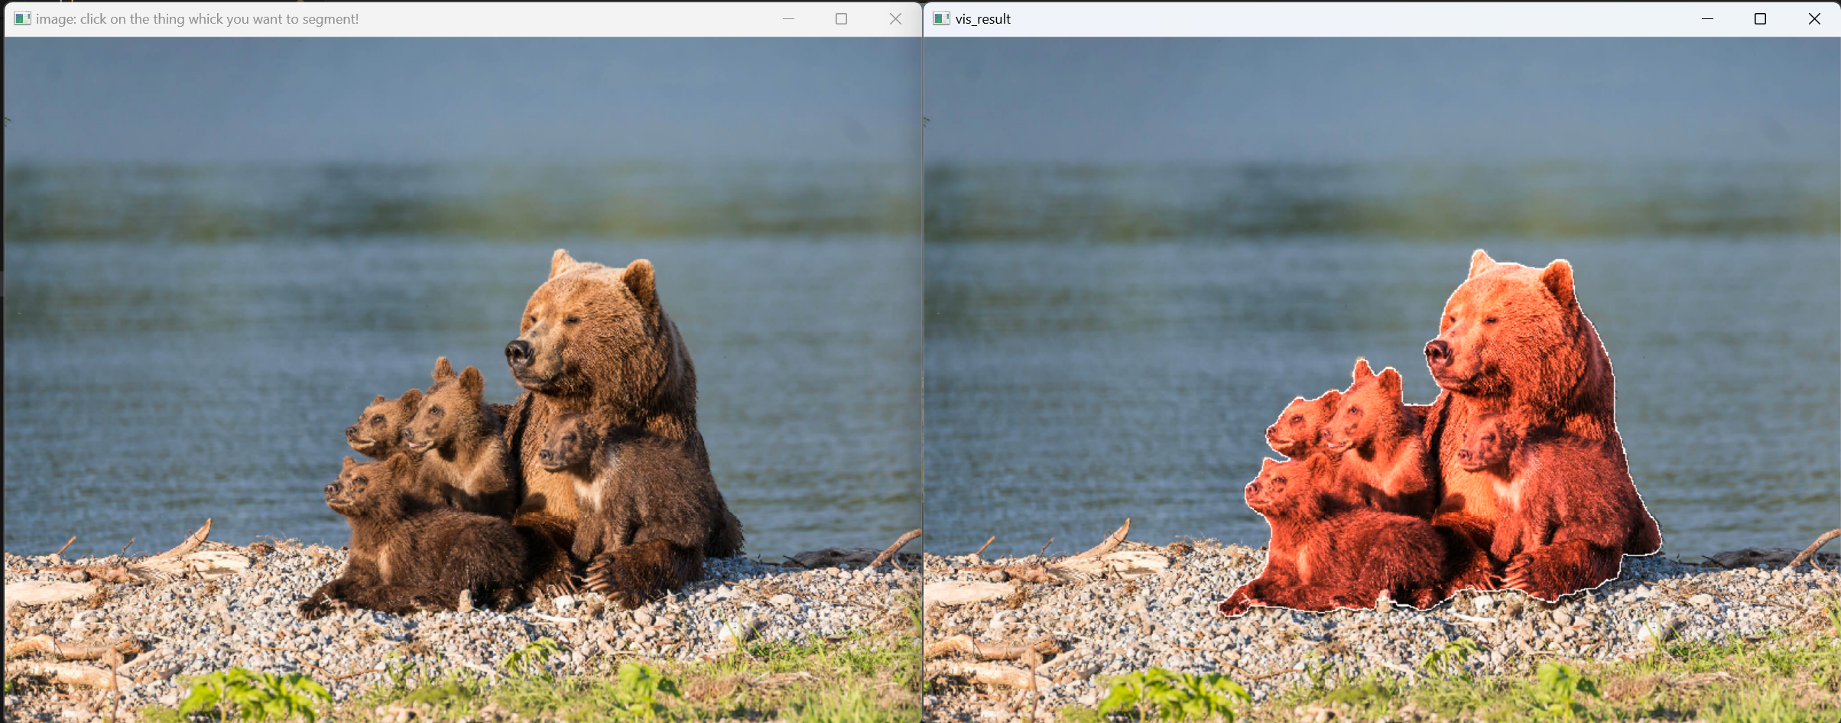Viewport: 1841px width, 723px height.
Task: Click the vis_result title bar text
Action: [x=982, y=18]
